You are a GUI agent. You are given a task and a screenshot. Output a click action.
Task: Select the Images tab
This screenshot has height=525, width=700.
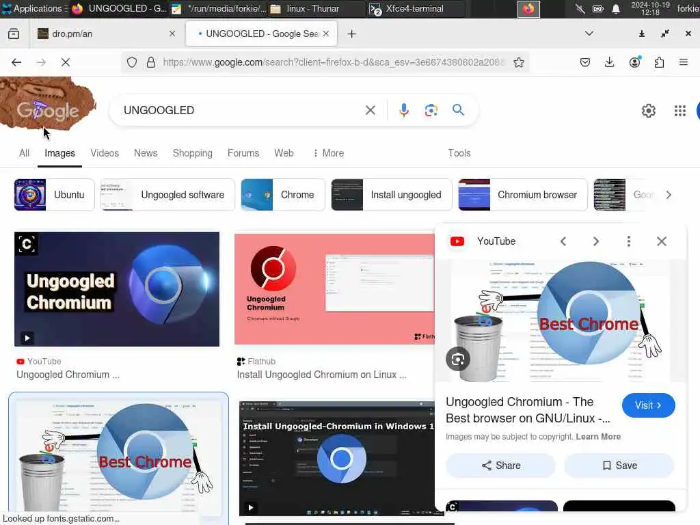pyautogui.click(x=60, y=153)
